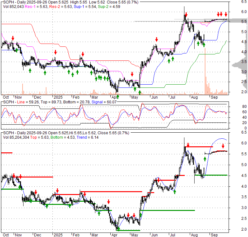Click the 'Top = 5.63' legend in the lower chart

(x=39, y=137)
